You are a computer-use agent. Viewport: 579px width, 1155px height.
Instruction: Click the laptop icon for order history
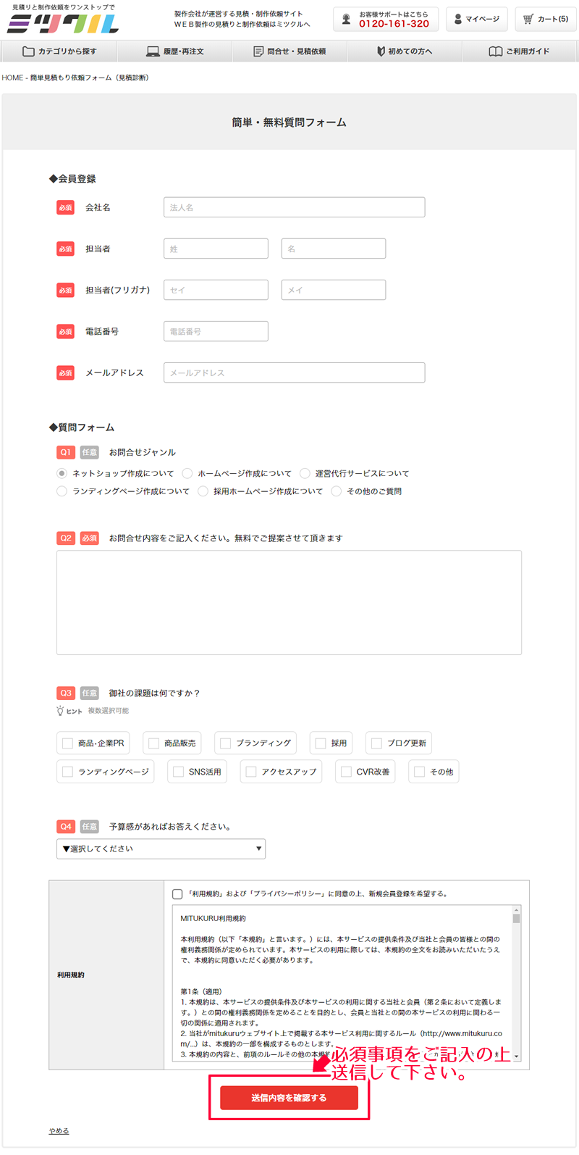[x=153, y=51]
